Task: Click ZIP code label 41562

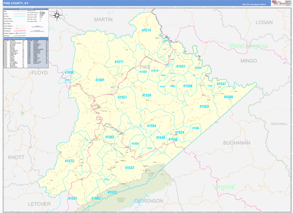Action: [110, 137]
